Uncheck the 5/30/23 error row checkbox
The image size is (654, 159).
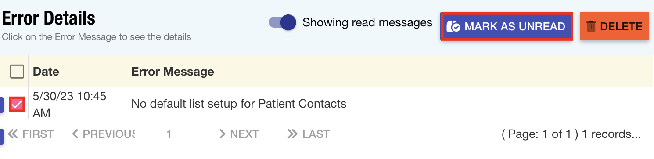17,104
